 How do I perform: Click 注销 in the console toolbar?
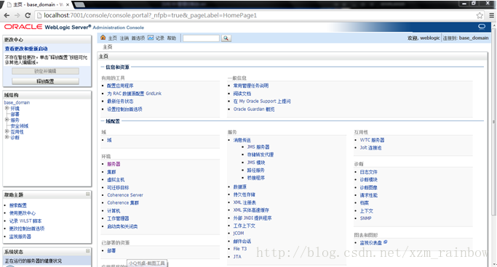[x=124, y=38]
